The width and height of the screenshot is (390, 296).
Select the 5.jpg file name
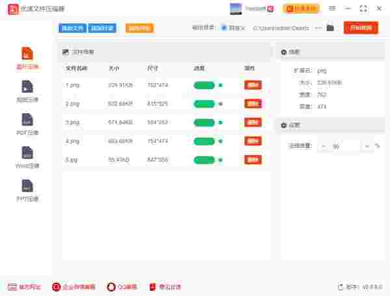click(x=71, y=160)
